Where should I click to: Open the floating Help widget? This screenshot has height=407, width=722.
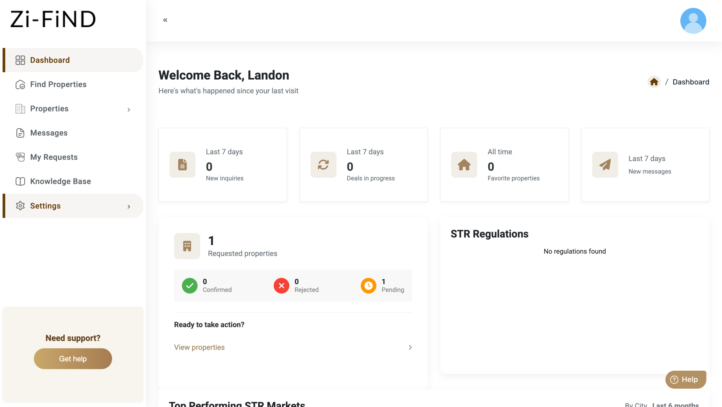pos(685,379)
